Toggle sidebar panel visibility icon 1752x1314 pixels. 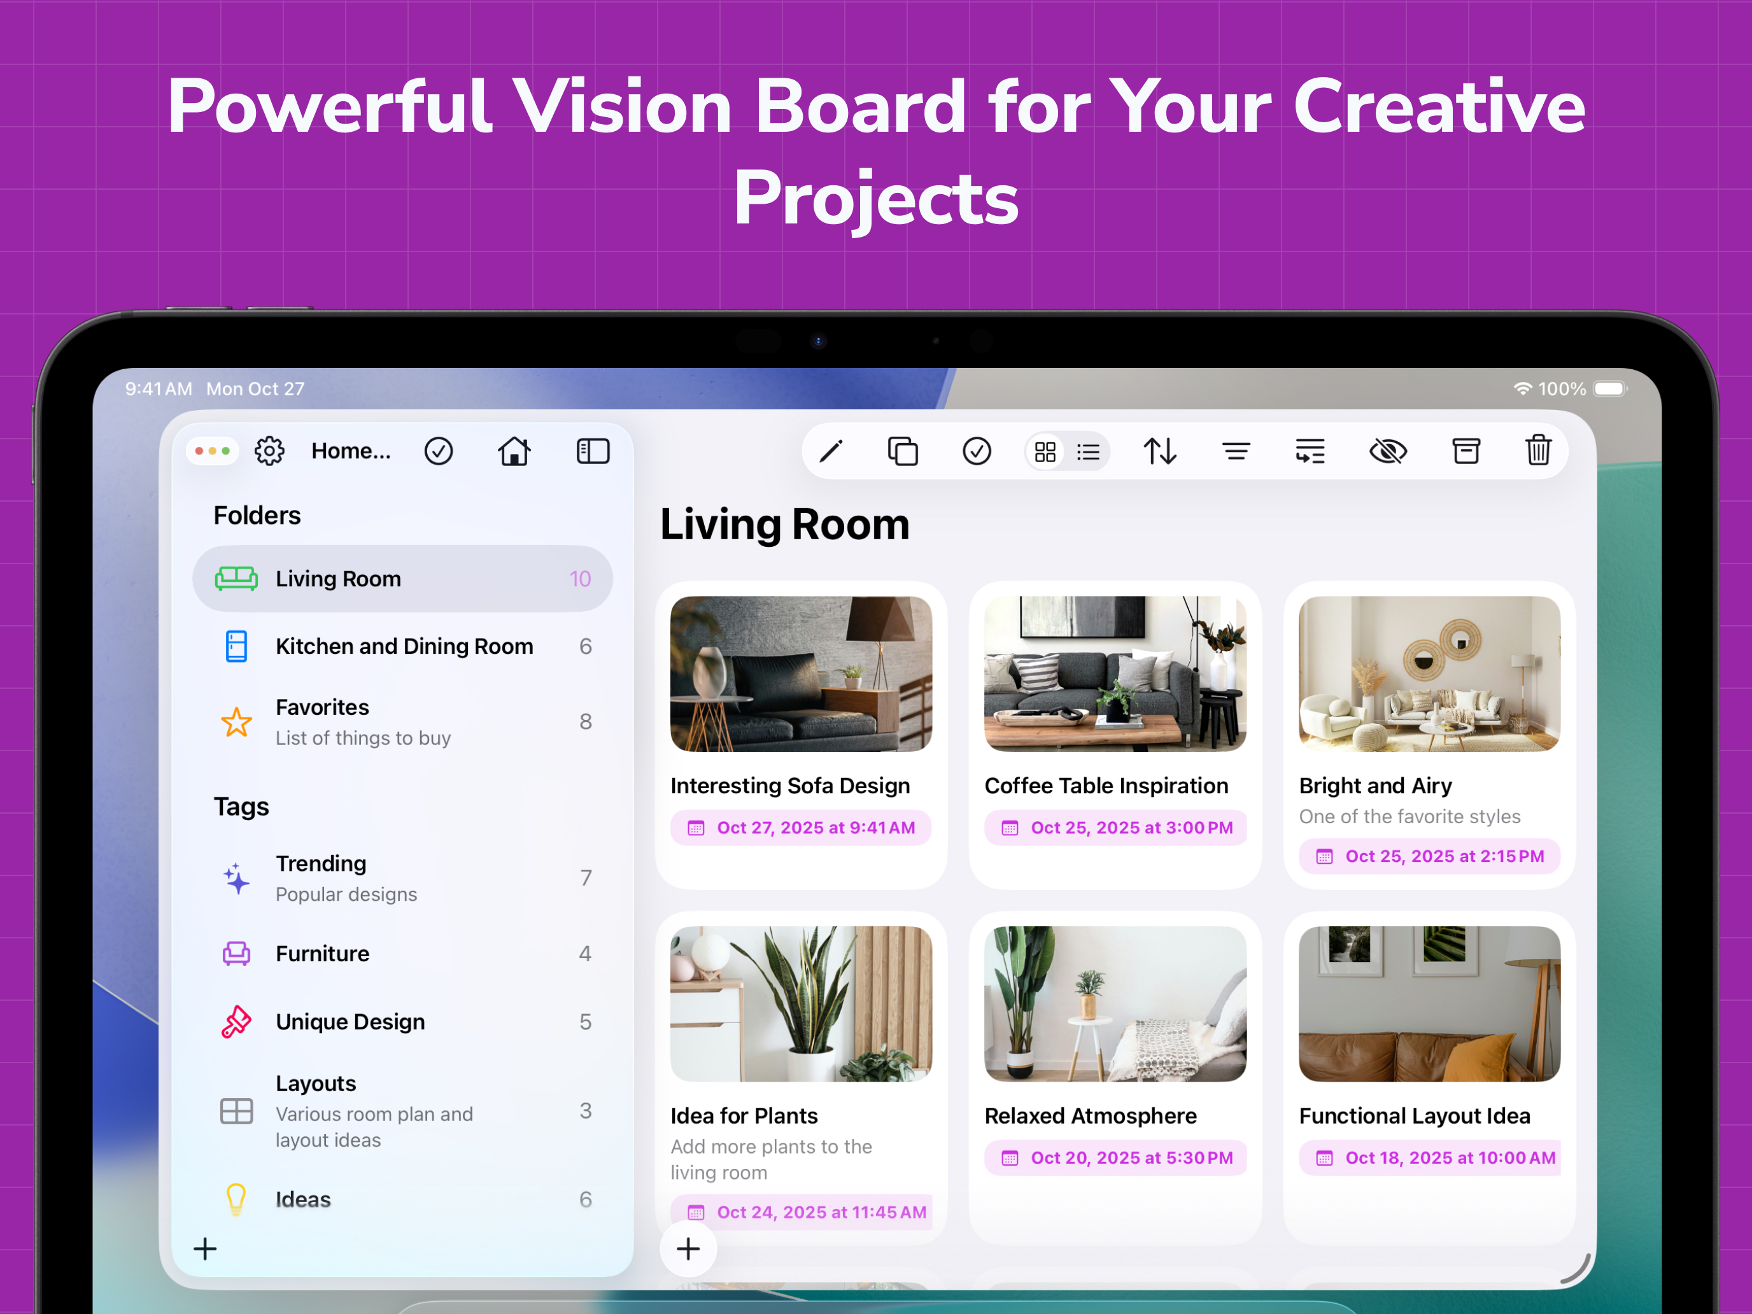[593, 451]
